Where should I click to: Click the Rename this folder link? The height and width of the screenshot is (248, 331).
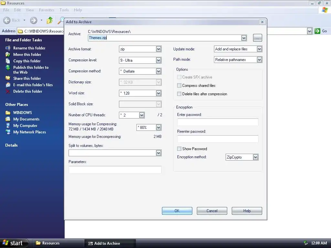click(29, 48)
